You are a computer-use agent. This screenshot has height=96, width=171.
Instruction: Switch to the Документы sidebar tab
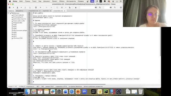(20, 11)
